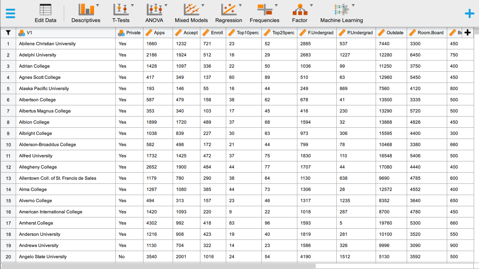The image size is (479, 269).
Task: Open the Frequencies analysis icon
Action: click(x=265, y=9)
